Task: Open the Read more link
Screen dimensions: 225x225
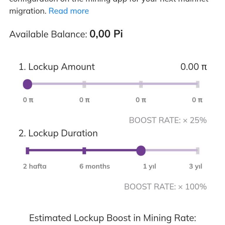Action: [x=69, y=11]
